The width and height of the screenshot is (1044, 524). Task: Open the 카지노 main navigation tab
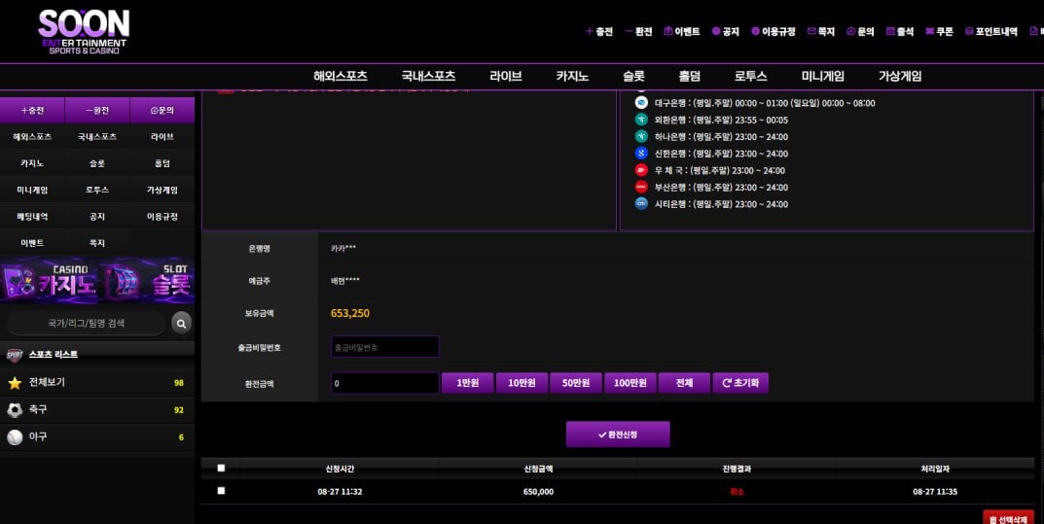(x=572, y=77)
